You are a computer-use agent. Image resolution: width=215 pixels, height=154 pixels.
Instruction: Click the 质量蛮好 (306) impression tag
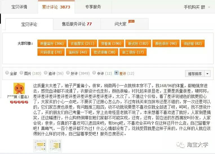pyautogui.click(x=52, y=44)
